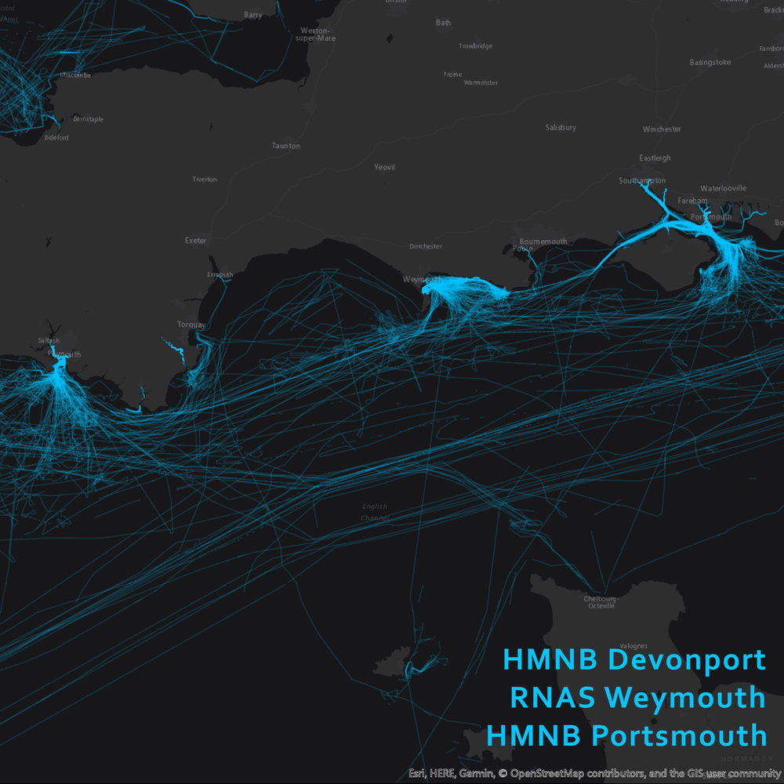Click the Yeovil map label
This screenshot has width=784, height=784.
[384, 167]
